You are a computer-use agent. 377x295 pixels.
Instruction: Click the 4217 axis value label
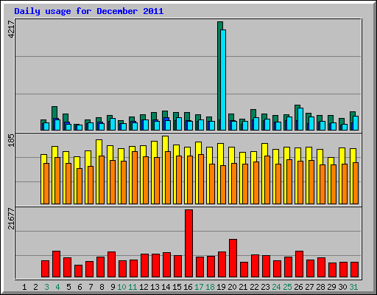click(11, 29)
